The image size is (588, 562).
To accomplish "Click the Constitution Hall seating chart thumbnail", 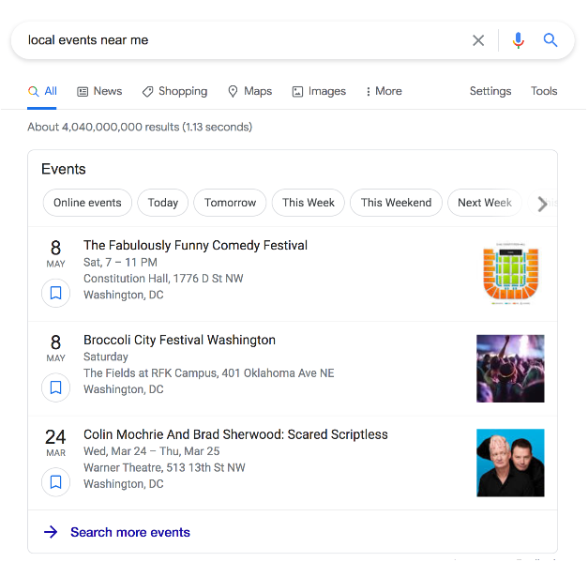I will 511,274.
